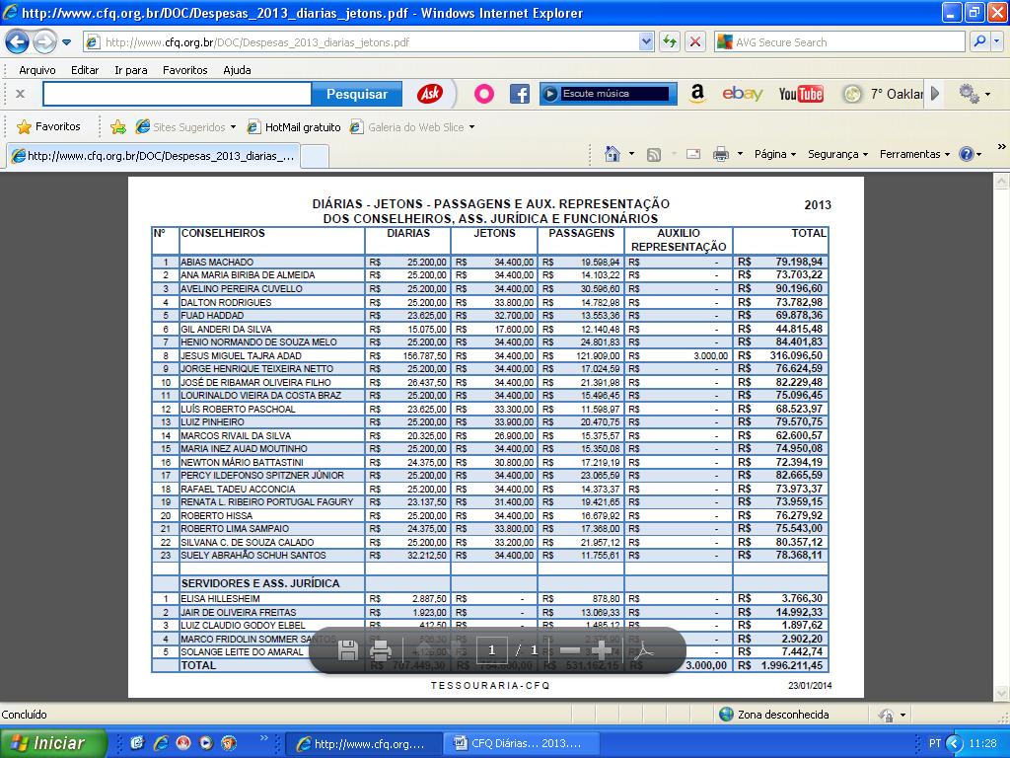Open the search provider dropdown arrow
The image size is (1010, 758).
[x=996, y=42]
